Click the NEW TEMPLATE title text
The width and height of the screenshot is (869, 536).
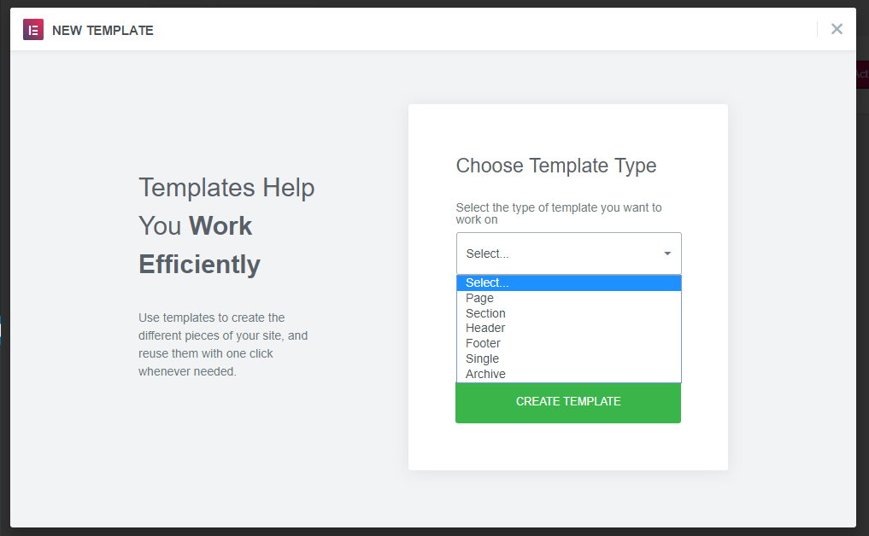(103, 31)
